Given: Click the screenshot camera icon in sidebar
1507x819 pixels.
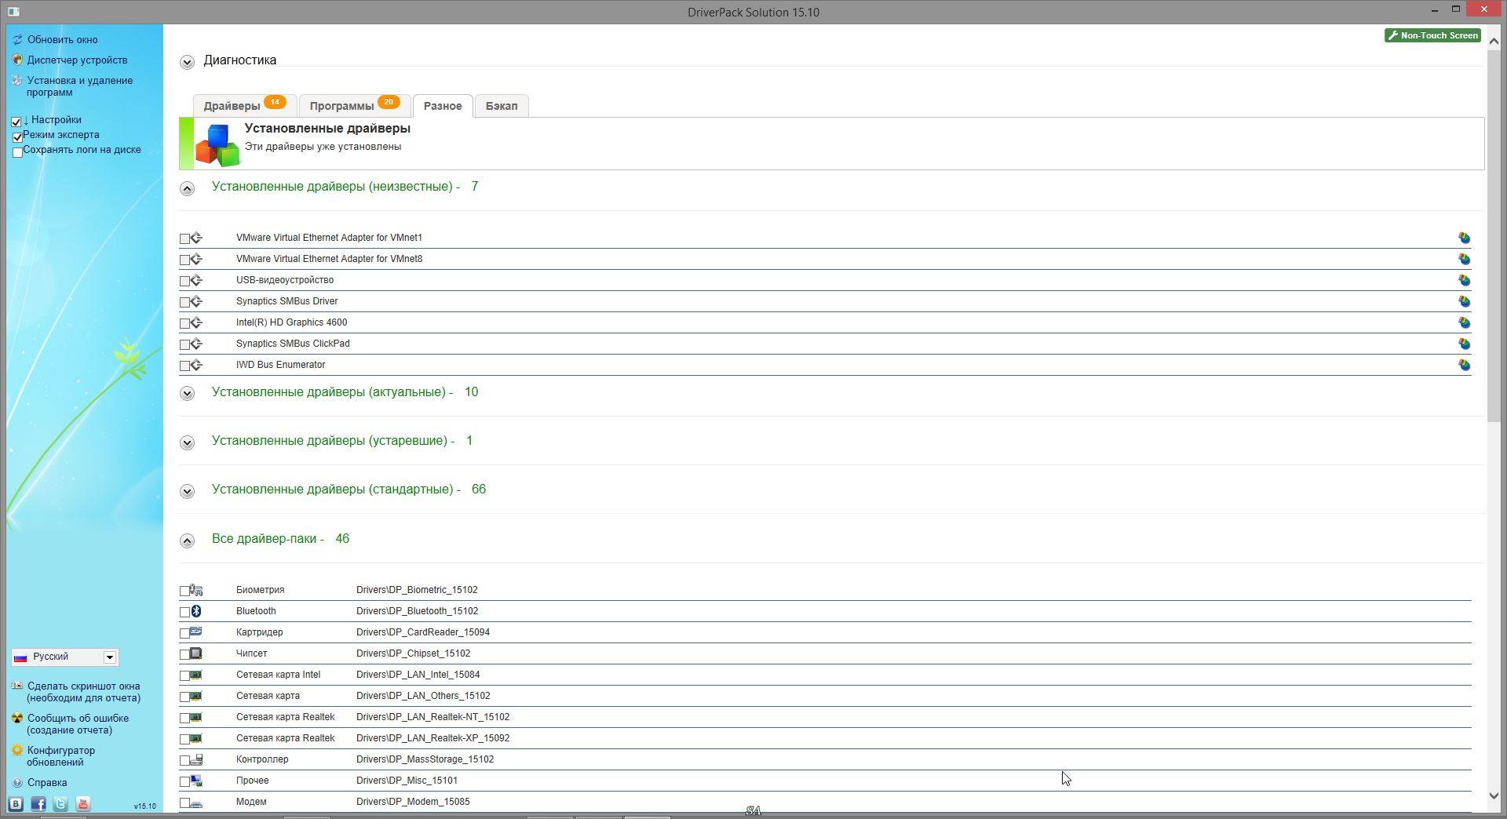Looking at the screenshot, I should click(x=17, y=686).
